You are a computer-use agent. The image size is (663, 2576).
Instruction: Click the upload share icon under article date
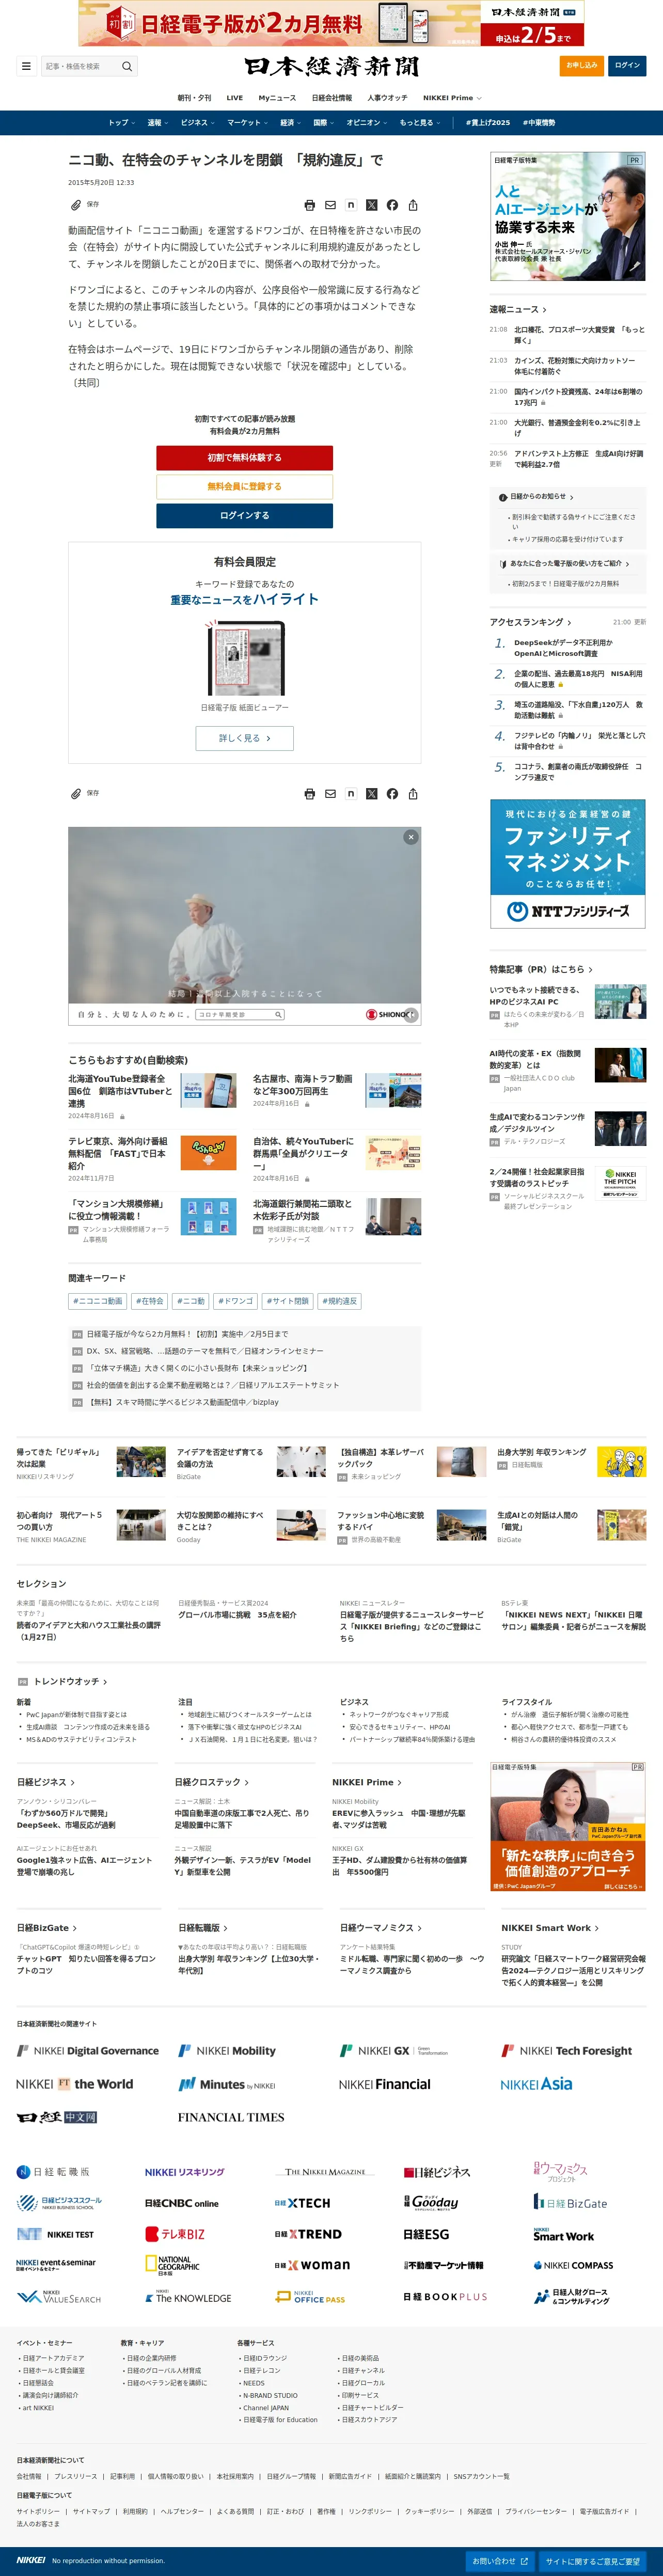tap(413, 205)
